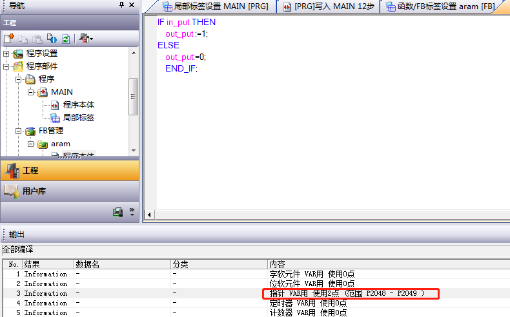Click the new data icon in navigation toolbar

pos(9,39)
